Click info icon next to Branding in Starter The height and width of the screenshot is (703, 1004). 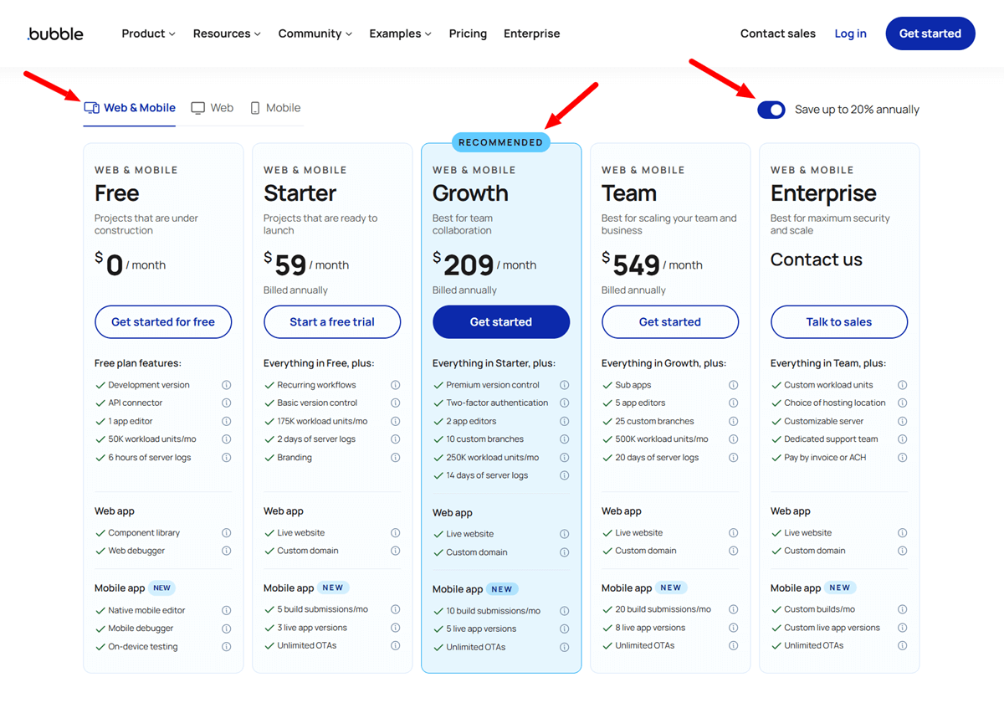(395, 457)
